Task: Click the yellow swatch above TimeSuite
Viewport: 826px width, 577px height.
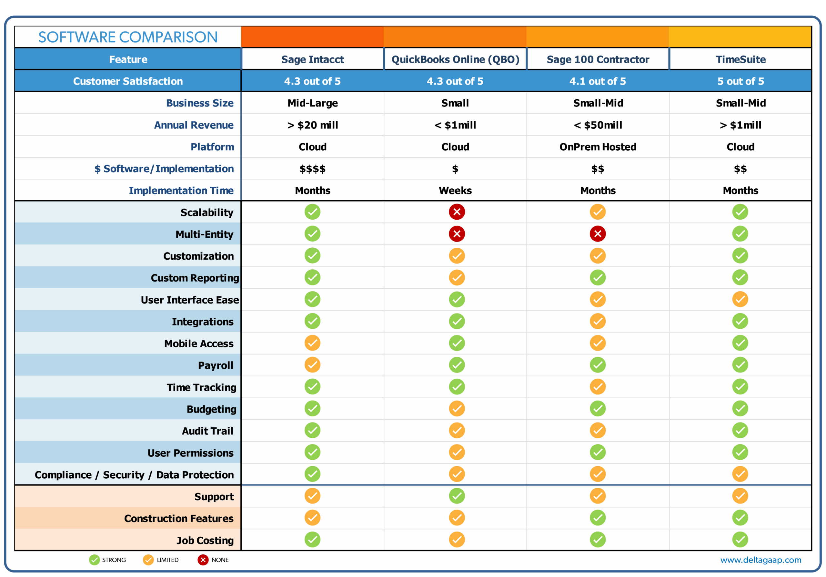Action: (x=740, y=37)
